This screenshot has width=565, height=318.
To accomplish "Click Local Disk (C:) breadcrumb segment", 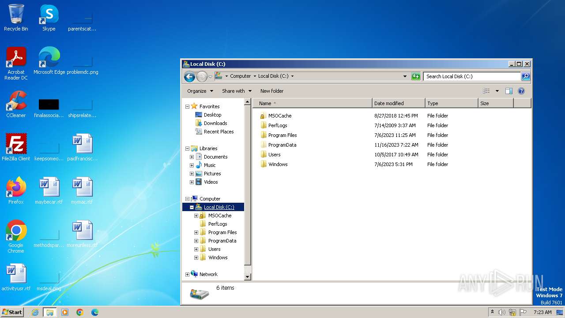I will [273, 76].
